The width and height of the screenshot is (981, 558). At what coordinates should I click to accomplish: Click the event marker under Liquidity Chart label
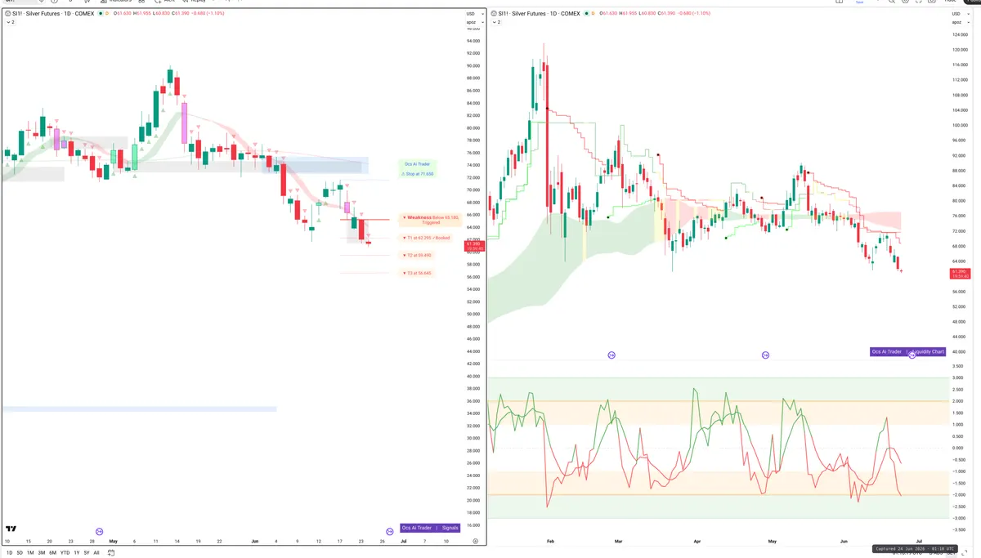point(912,355)
